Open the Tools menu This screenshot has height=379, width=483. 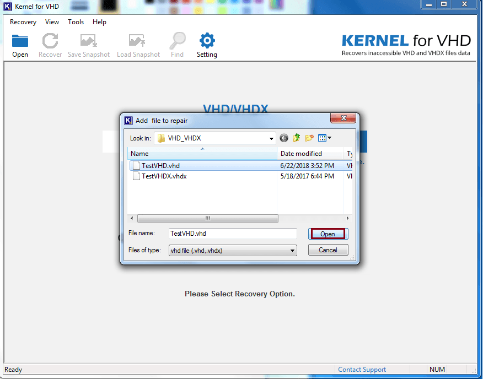point(76,22)
